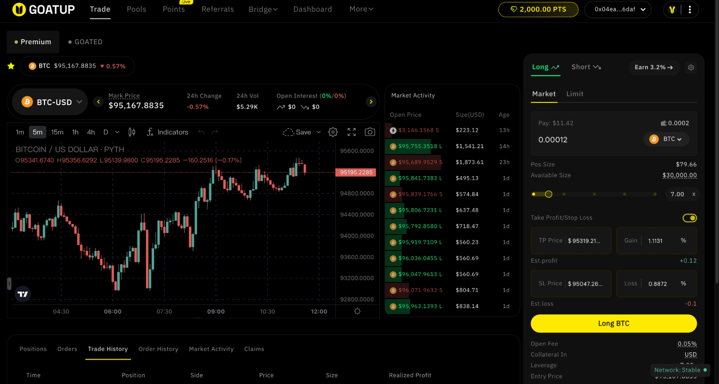Open the BTC pay currency dropdown

click(666, 139)
